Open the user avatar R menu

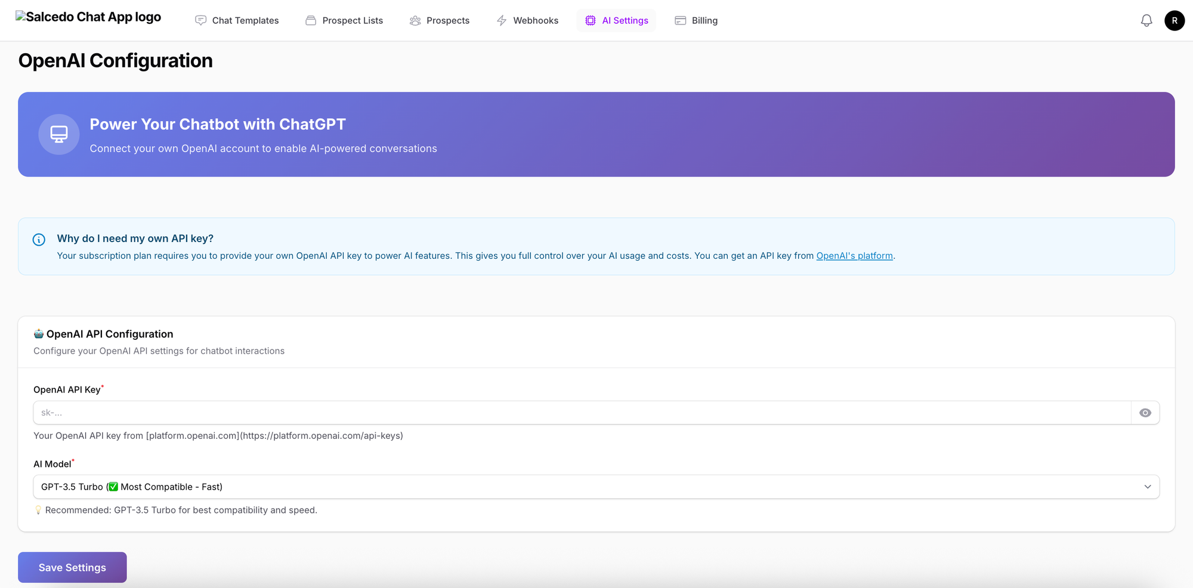pos(1174,21)
